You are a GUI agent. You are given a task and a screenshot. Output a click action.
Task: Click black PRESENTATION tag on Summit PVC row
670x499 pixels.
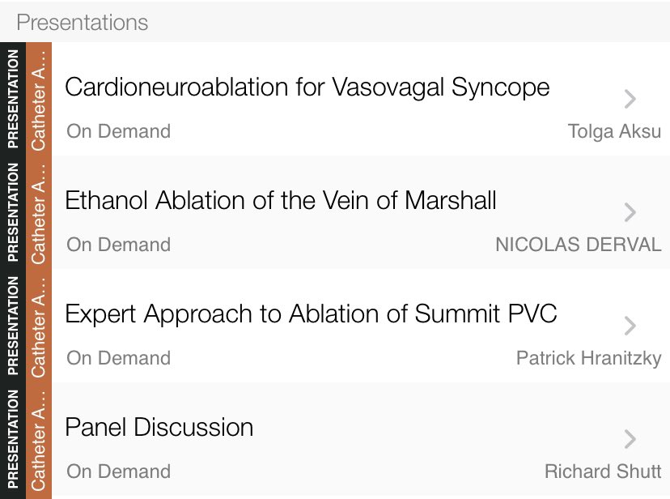click(13, 326)
